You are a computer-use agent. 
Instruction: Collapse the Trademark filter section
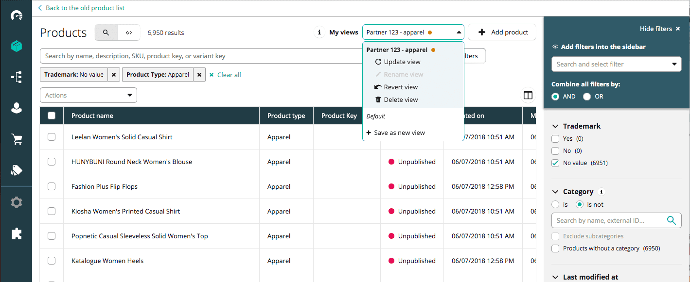tap(556, 126)
